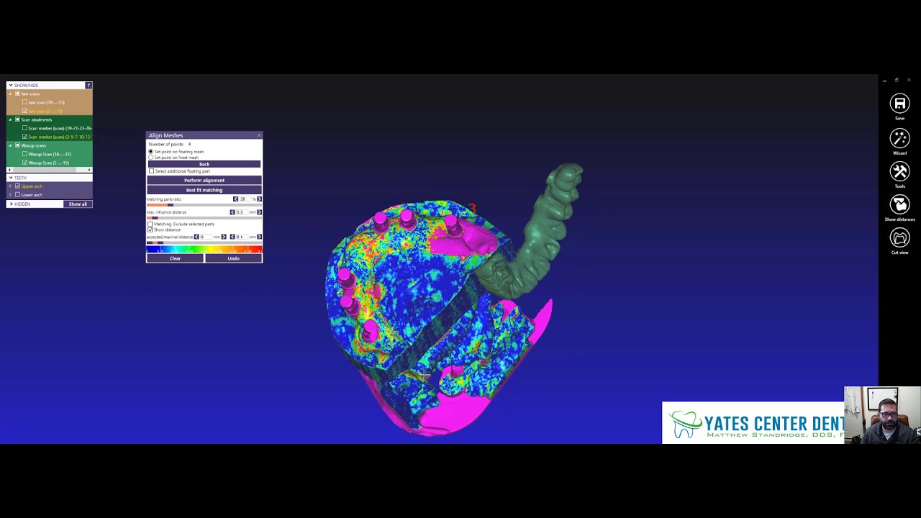Collapse the Waxup scans tree group
Image resolution: width=921 pixels, height=518 pixels.
coord(10,146)
